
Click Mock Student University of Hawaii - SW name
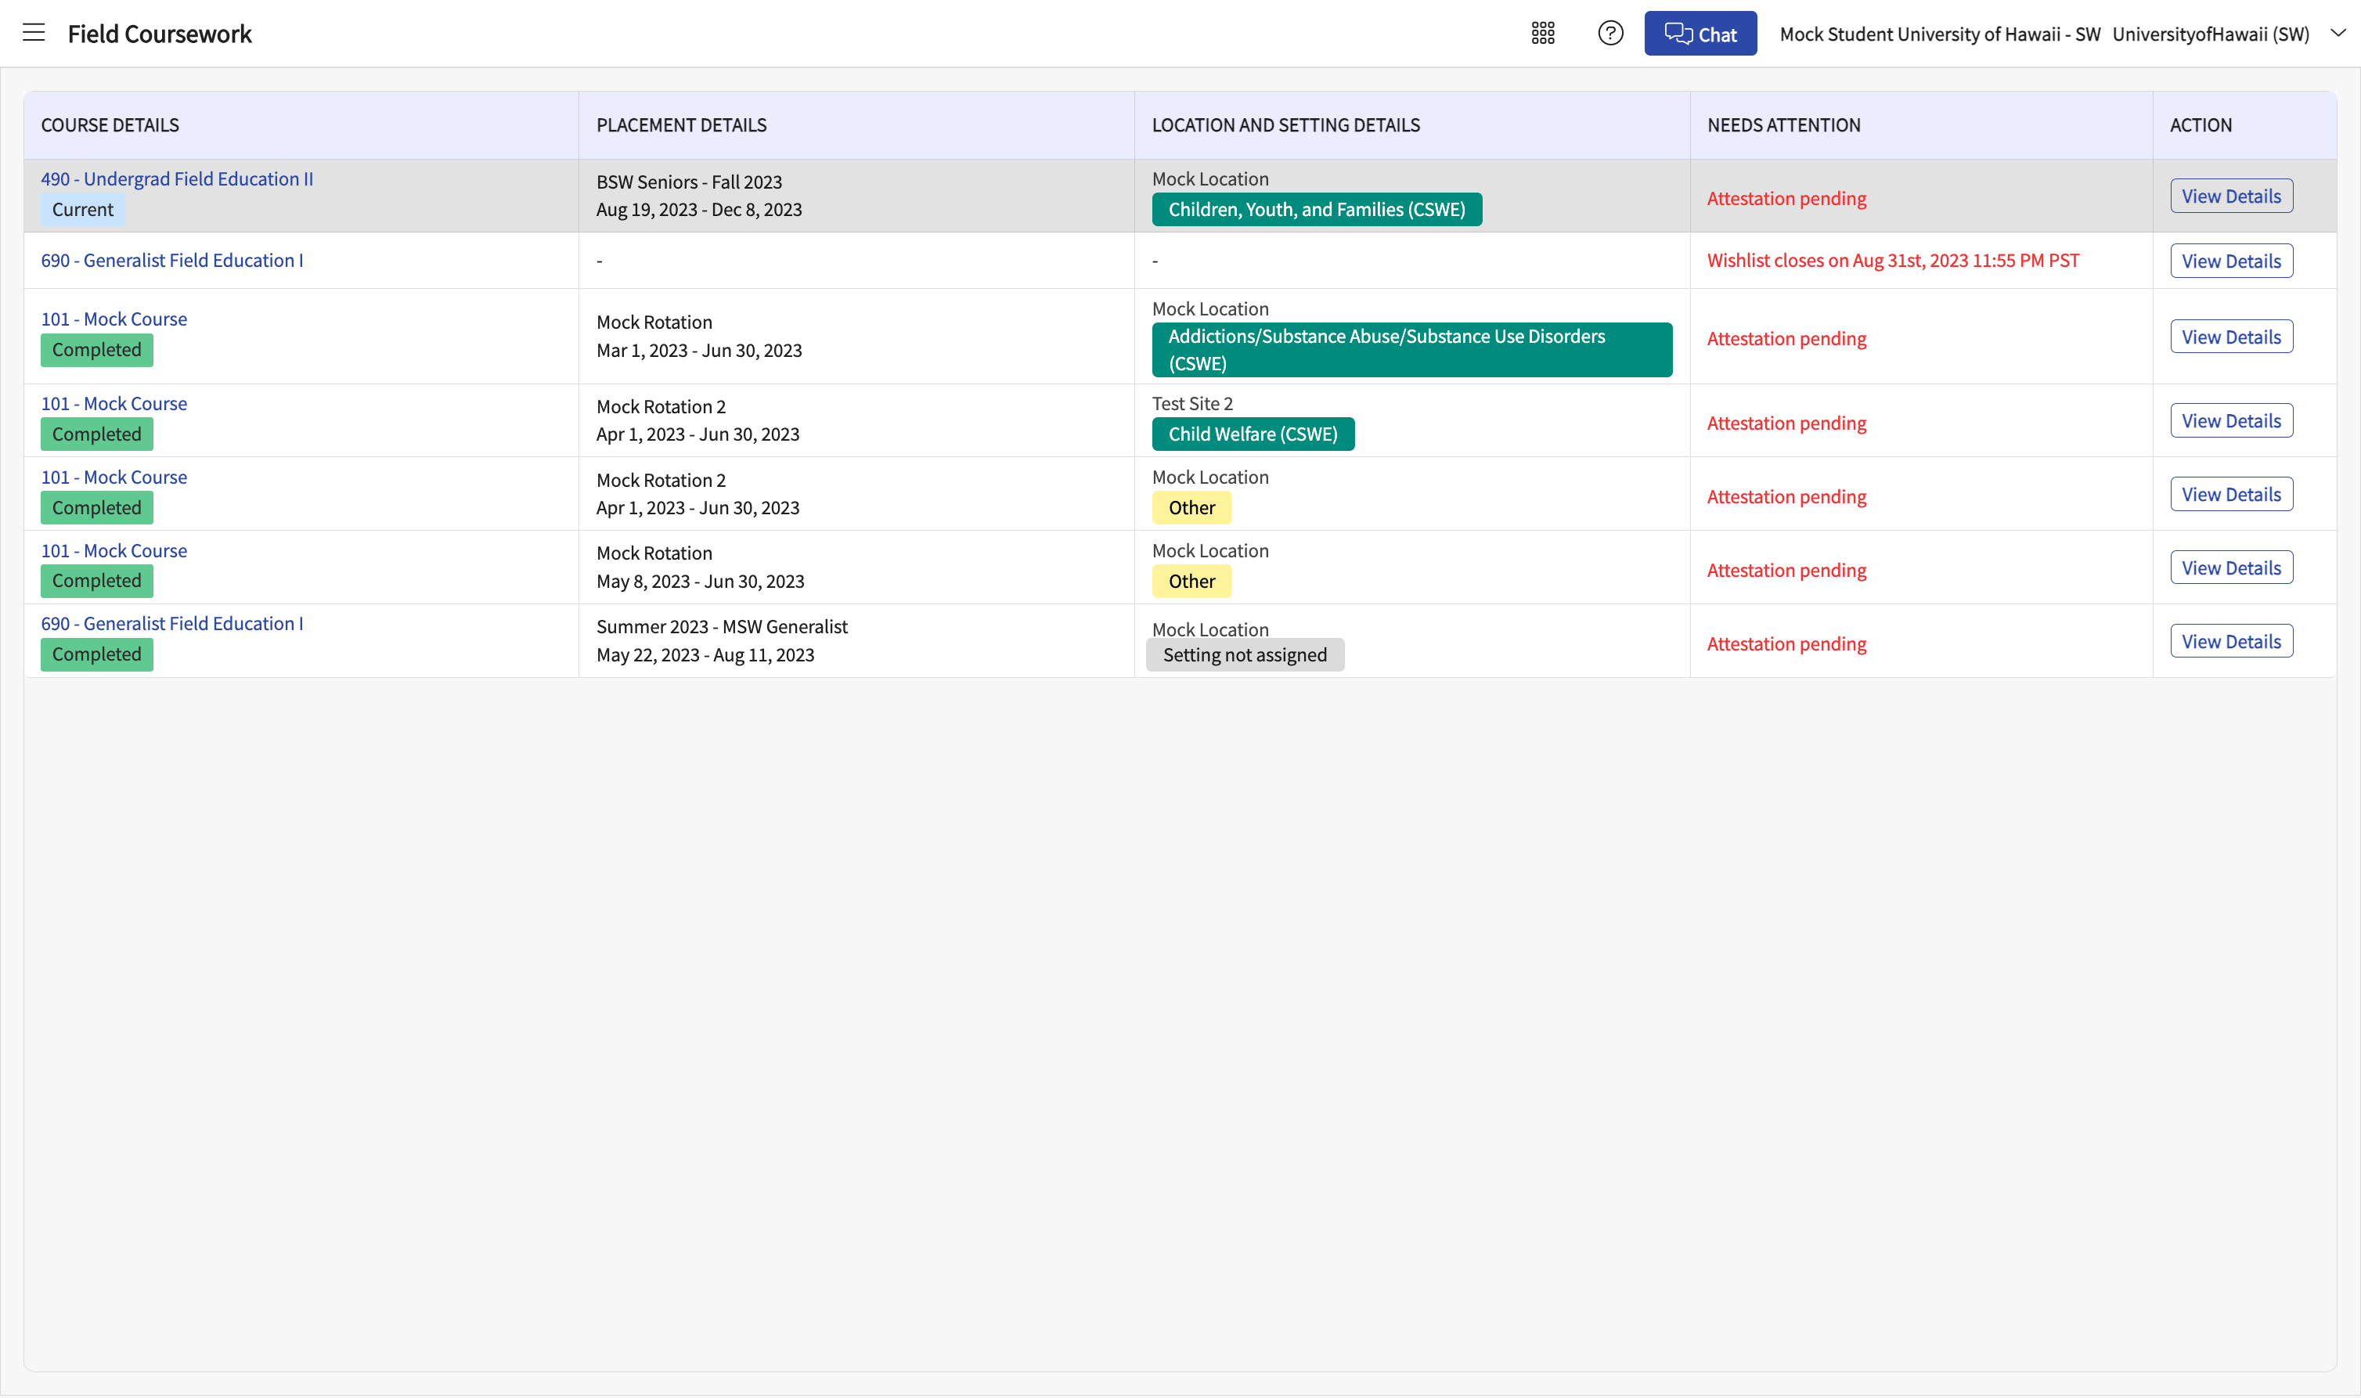pos(1939,34)
